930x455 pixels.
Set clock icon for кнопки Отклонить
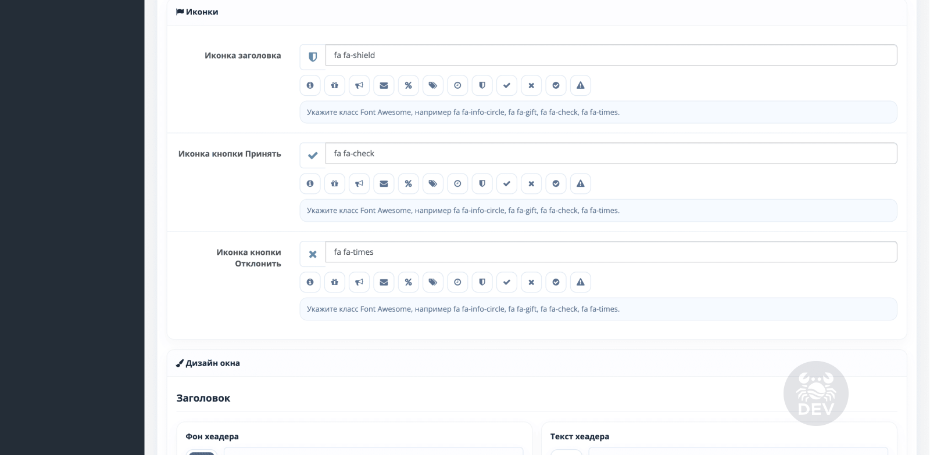pyautogui.click(x=457, y=282)
